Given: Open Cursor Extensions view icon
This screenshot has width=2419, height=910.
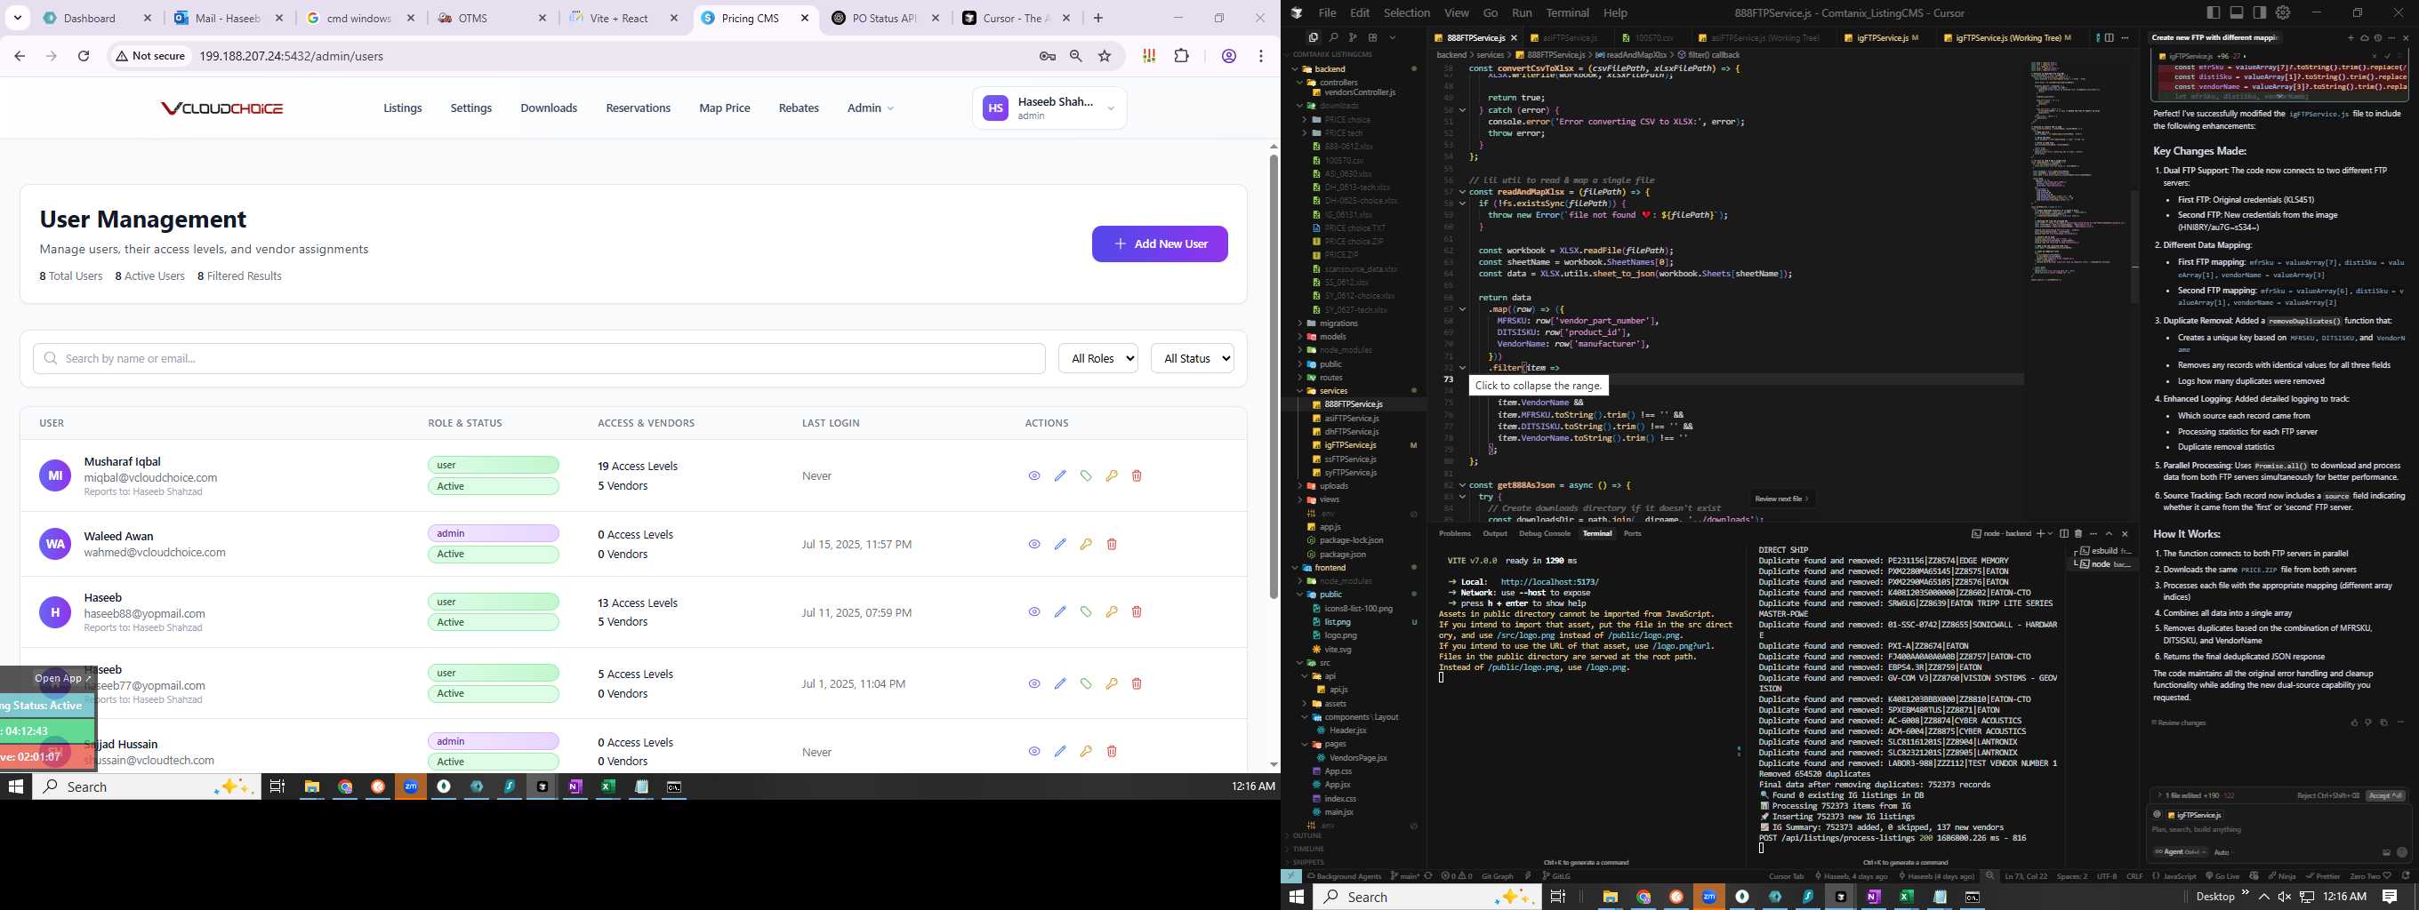Looking at the screenshot, I should tap(1372, 37).
